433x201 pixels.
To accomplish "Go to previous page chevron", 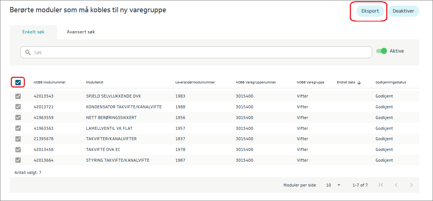I will point(396,185).
